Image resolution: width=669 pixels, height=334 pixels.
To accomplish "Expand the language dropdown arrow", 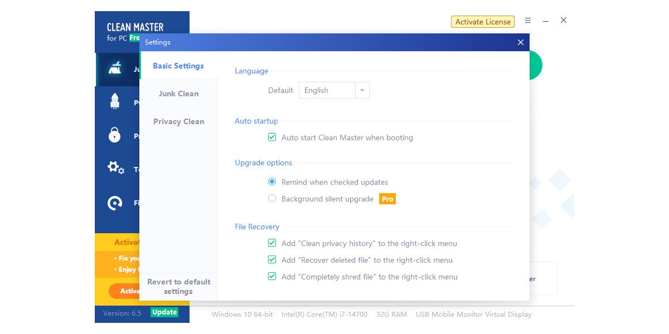I will tap(362, 90).
